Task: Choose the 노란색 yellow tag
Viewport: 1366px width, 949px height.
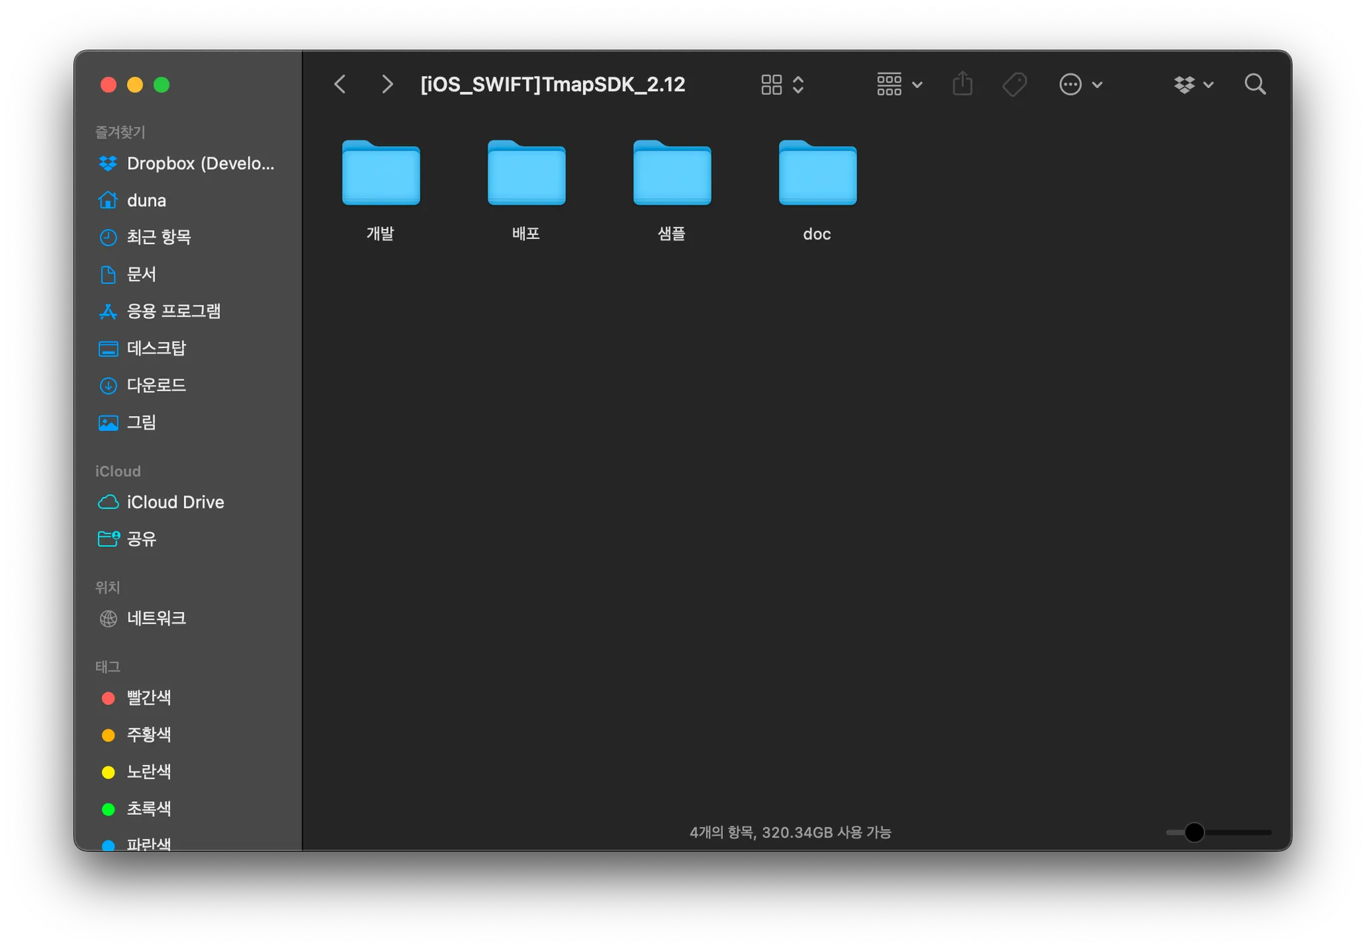Action: [148, 772]
